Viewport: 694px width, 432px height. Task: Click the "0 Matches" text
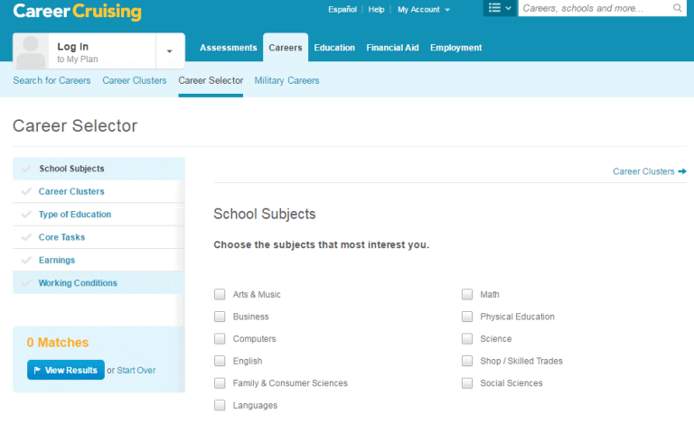pos(58,343)
